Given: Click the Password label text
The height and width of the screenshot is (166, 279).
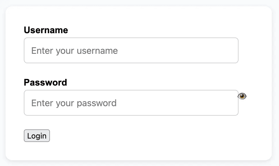Looking at the screenshot, I should click(x=45, y=82).
